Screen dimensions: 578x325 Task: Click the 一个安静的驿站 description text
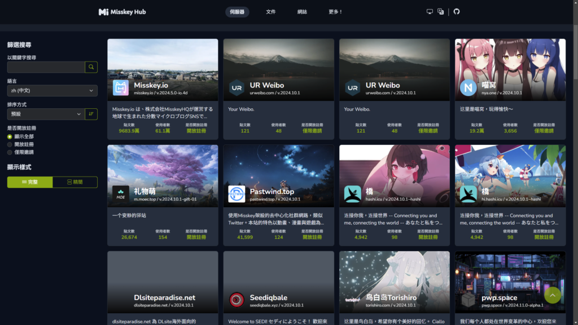(129, 216)
